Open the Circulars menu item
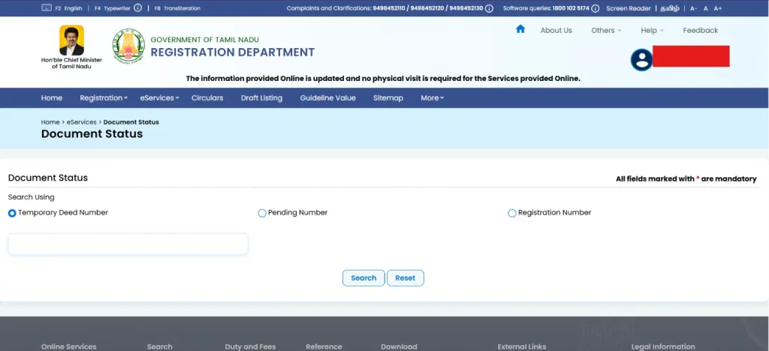The height and width of the screenshot is (351, 769). tap(207, 98)
